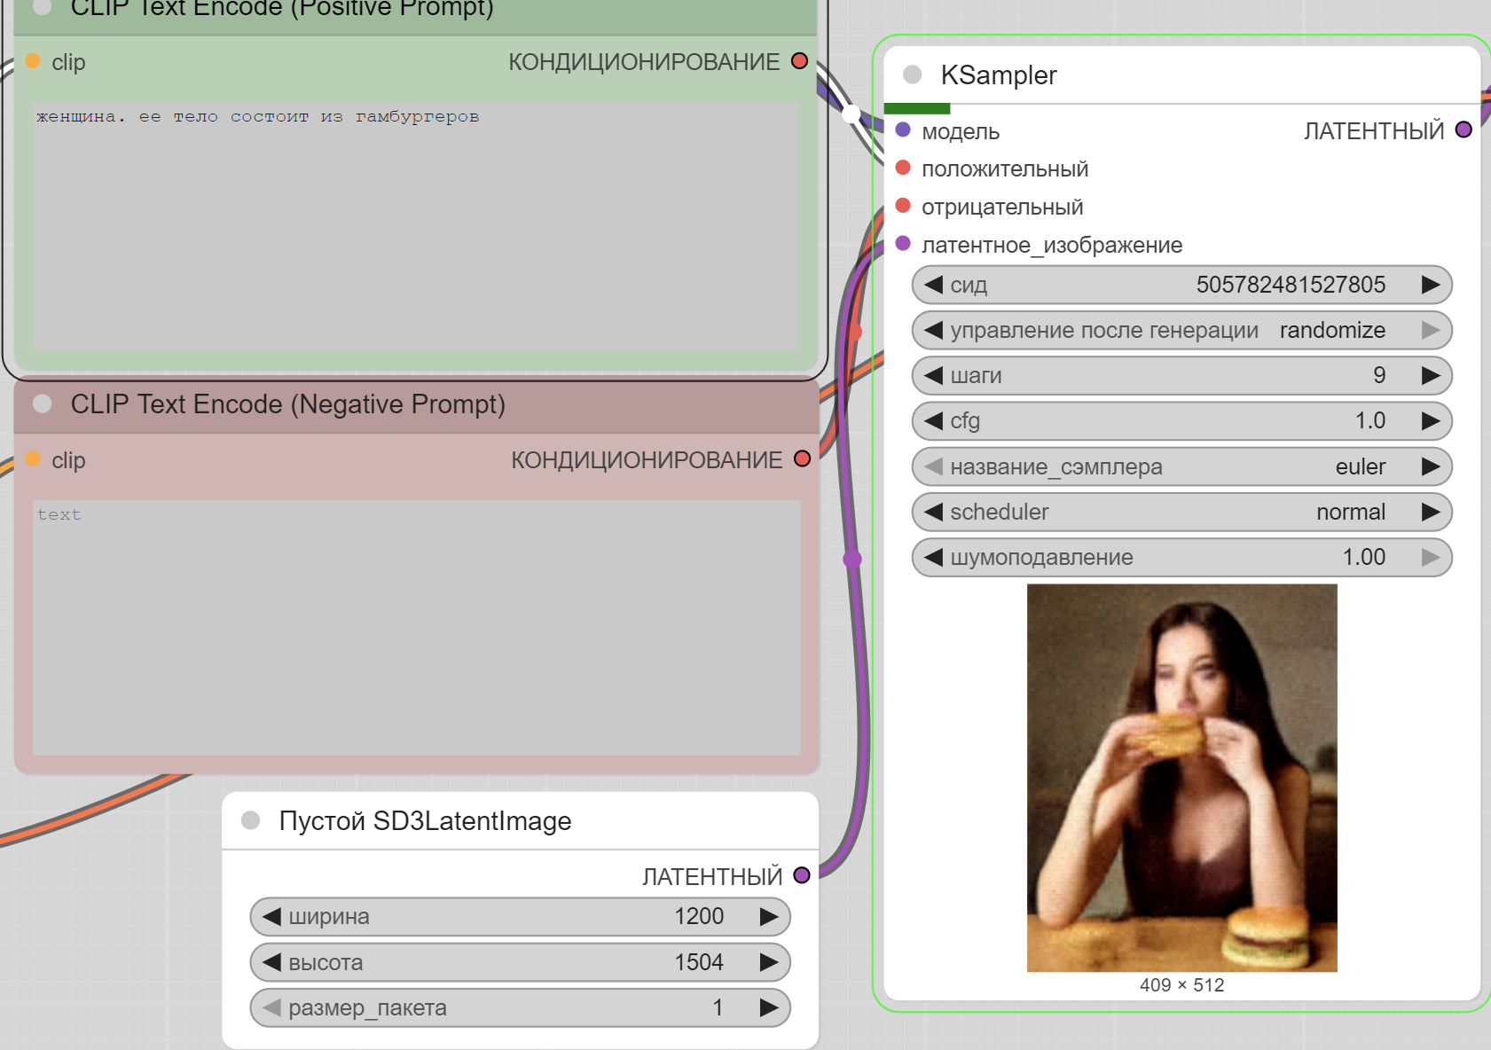Click the шумоподавление value 1.00
Viewport: 1491px width, 1050px height.
(1364, 557)
